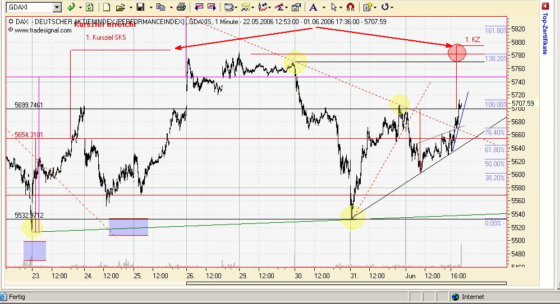
Task: Click the printer icon
Action: (181, 7)
